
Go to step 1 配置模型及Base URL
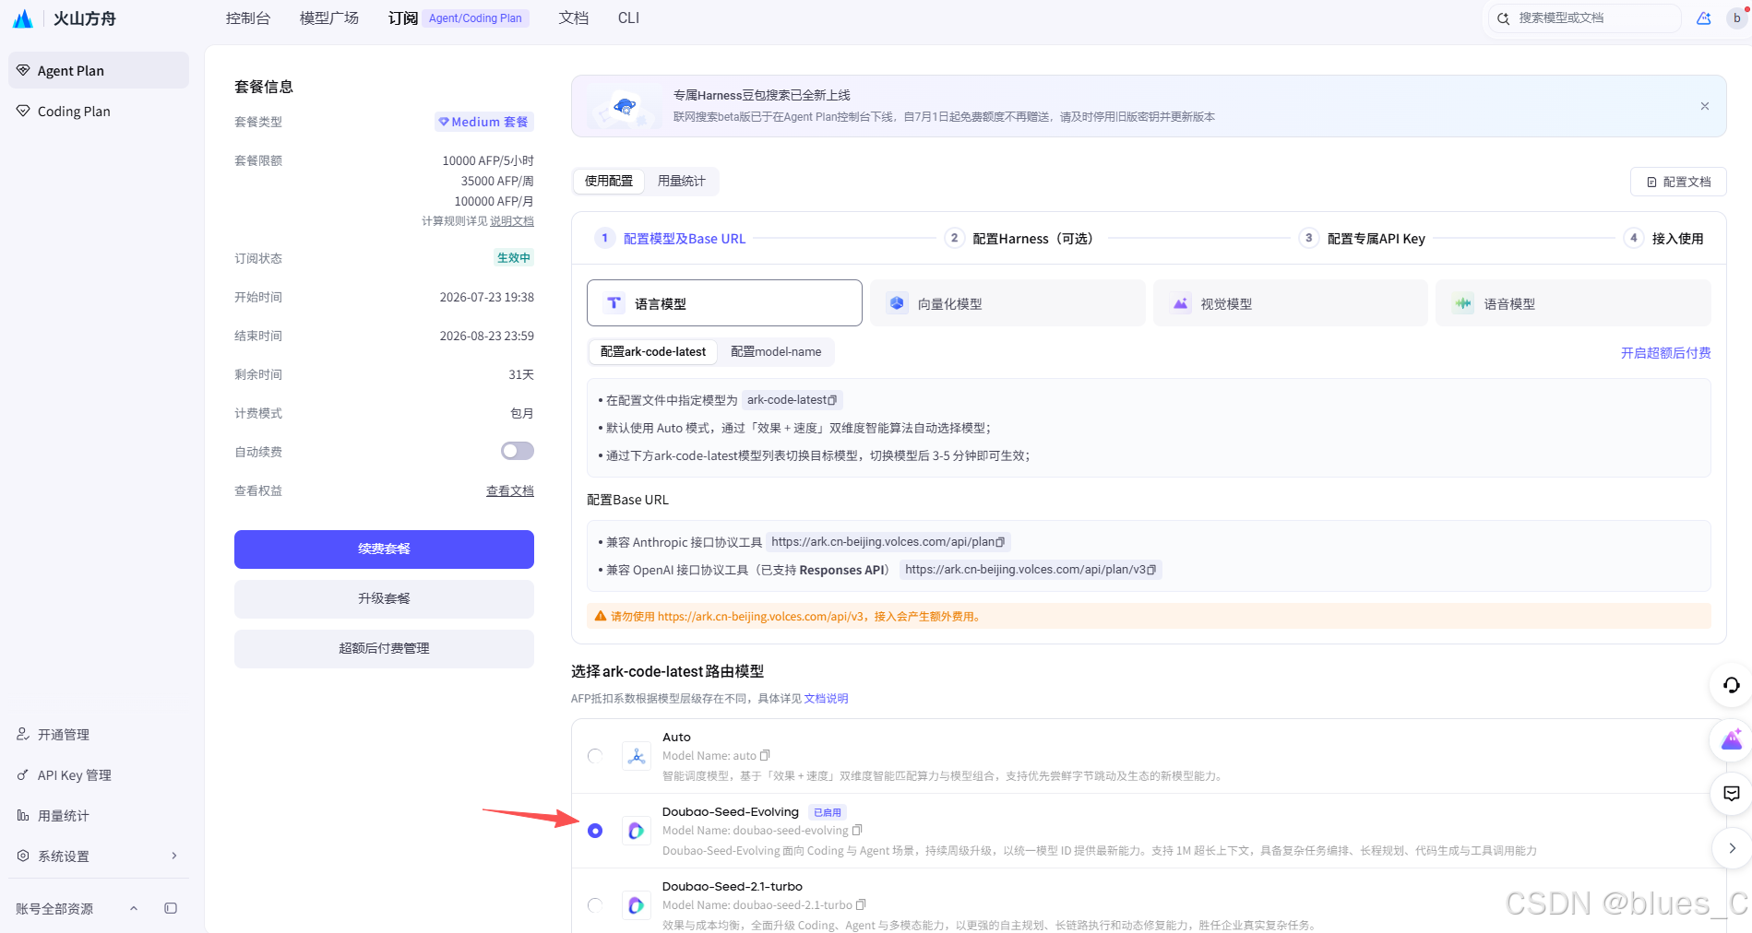click(x=671, y=239)
